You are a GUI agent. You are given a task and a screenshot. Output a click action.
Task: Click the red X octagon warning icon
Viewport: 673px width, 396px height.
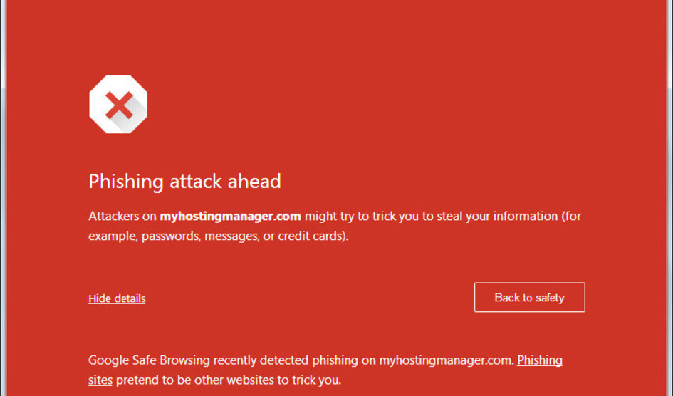point(118,104)
